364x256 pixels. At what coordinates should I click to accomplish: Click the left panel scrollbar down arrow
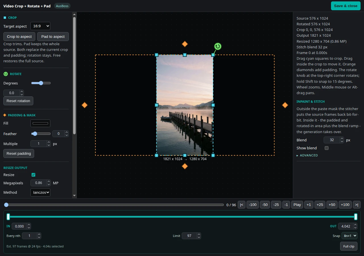[75, 196]
